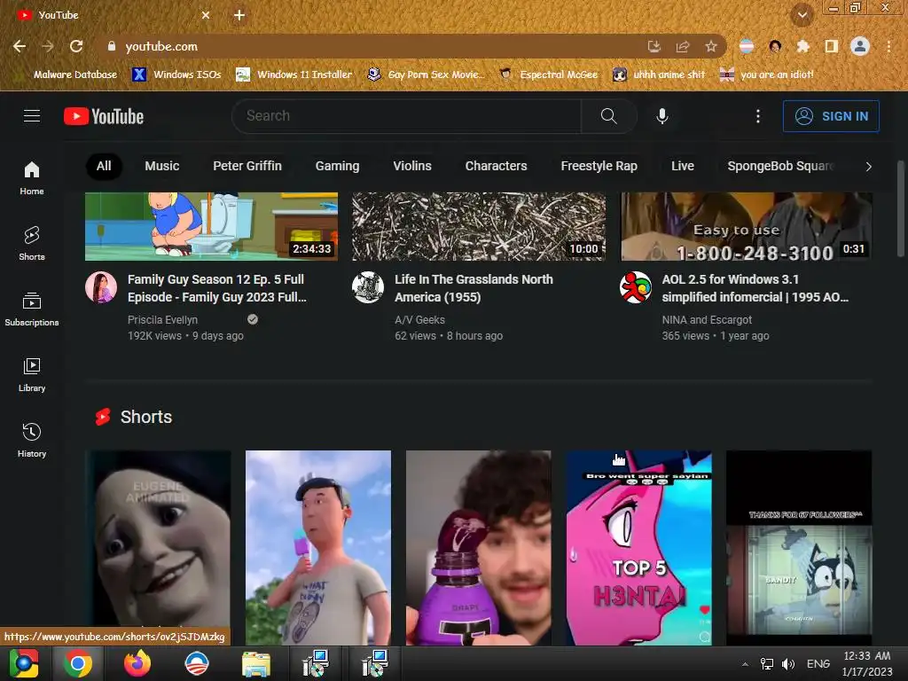Click the share page icon in address bar
Viewport: 908px width, 681px height.
click(683, 46)
